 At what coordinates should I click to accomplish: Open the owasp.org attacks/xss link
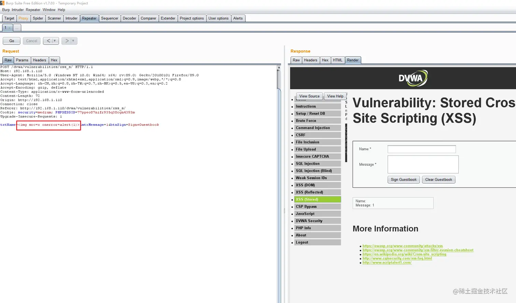coord(403,246)
